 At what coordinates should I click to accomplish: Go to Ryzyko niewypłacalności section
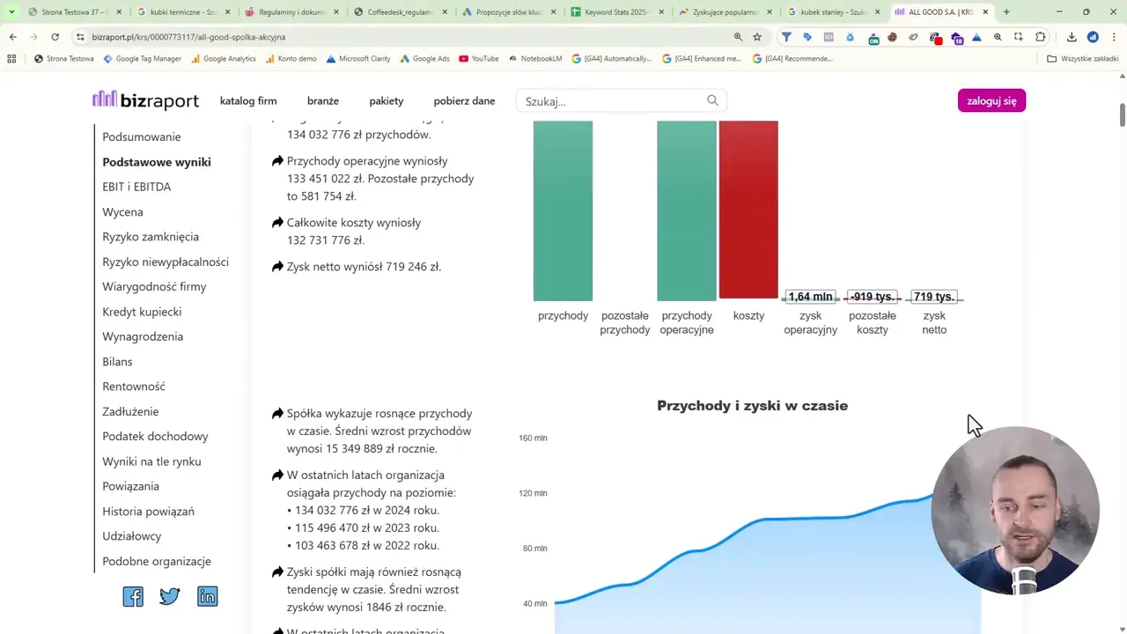[x=166, y=262]
